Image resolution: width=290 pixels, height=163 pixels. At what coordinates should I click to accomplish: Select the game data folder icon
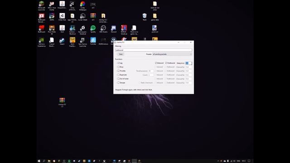click(x=155, y=17)
